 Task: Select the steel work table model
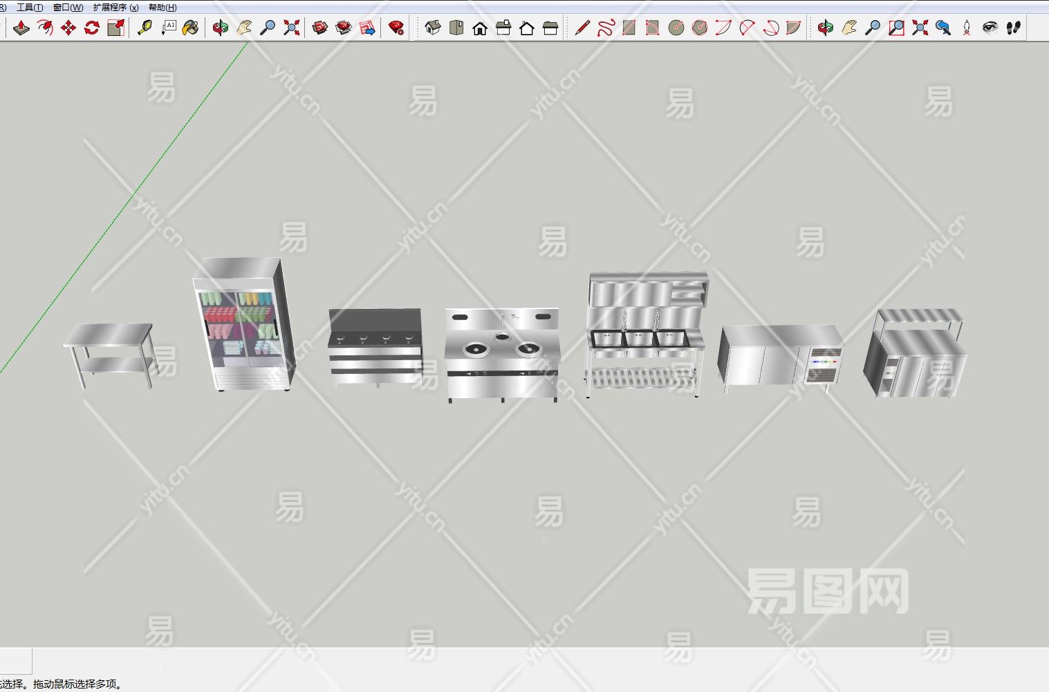tap(109, 355)
